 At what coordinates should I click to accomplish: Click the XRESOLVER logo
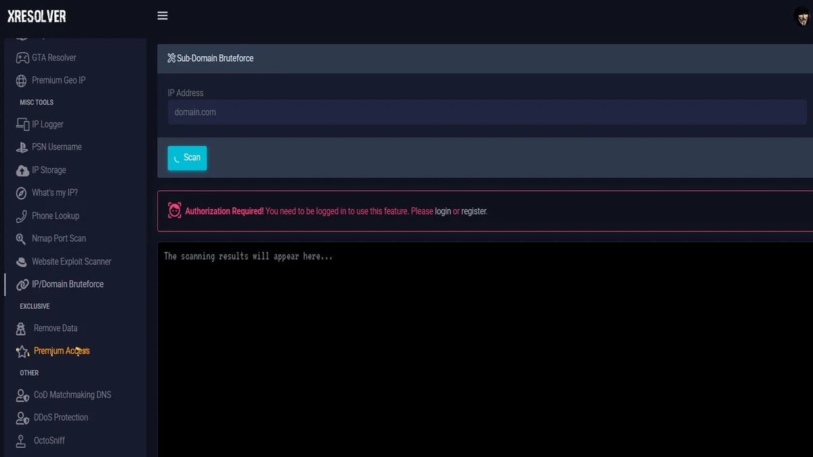(37, 16)
